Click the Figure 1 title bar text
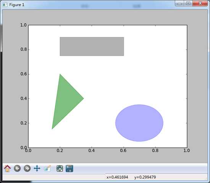 (16, 5)
